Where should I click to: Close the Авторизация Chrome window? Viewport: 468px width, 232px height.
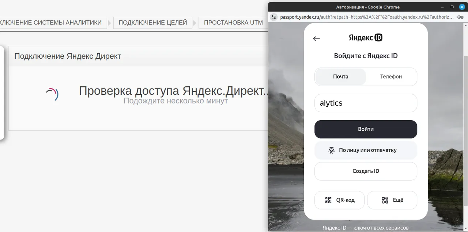pyautogui.click(x=462, y=7)
